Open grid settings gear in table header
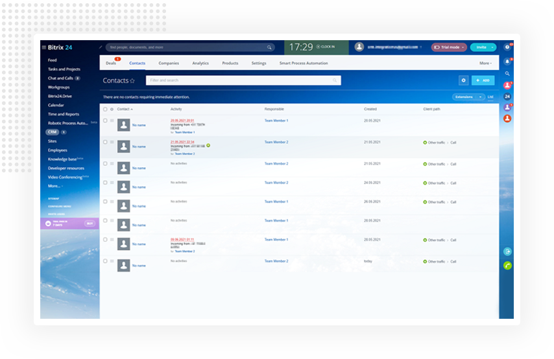This screenshot has width=554, height=359. pos(112,109)
